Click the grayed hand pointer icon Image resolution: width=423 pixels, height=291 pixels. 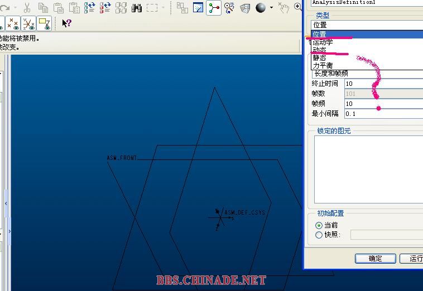pyautogui.click(x=283, y=8)
